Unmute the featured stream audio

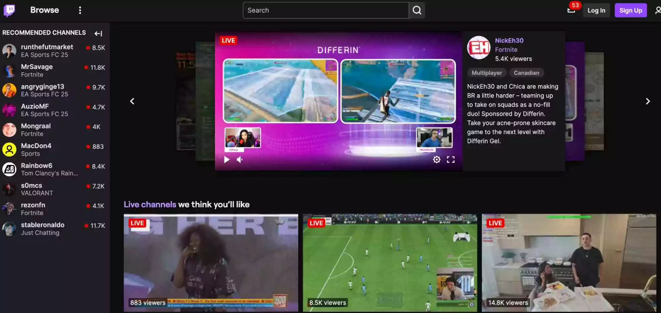(239, 159)
